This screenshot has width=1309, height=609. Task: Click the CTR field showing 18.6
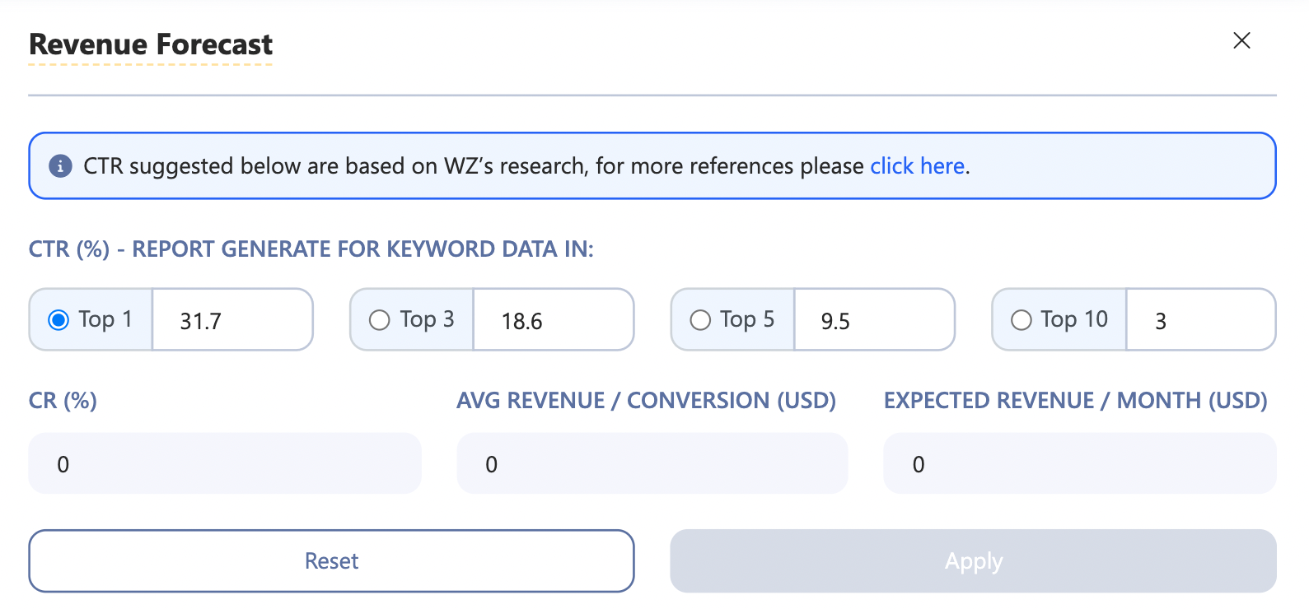pos(552,320)
